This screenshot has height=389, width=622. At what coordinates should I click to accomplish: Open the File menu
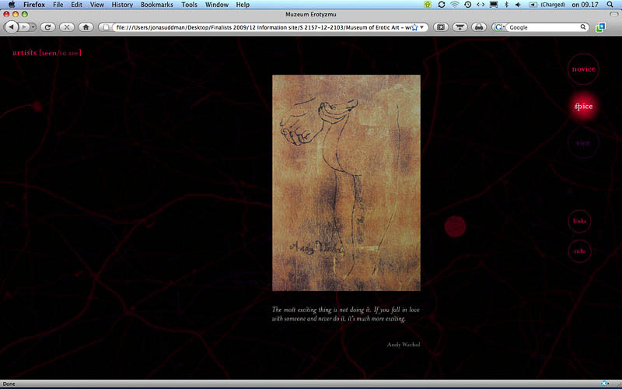click(58, 5)
